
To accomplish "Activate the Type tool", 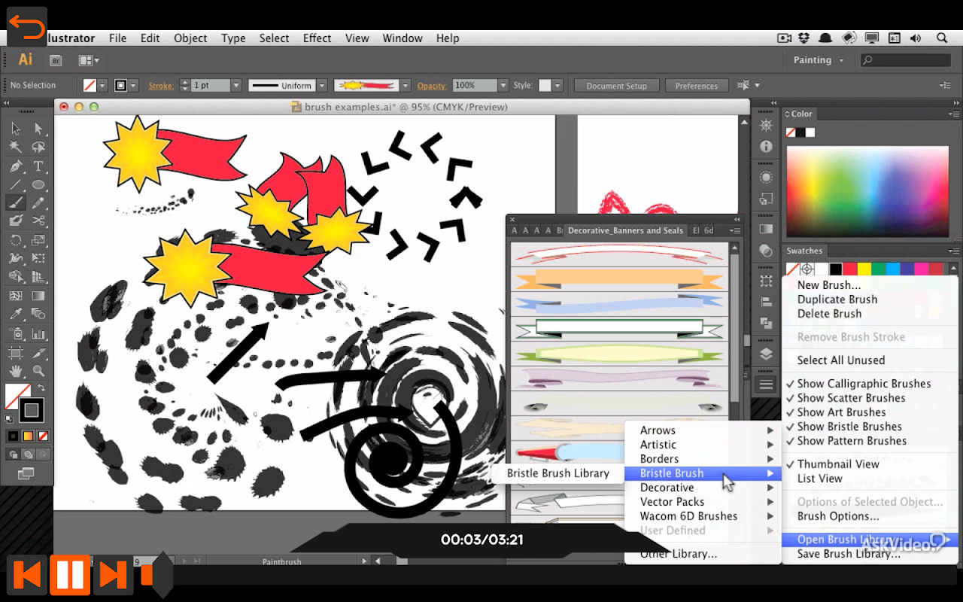I will tap(38, 166).
